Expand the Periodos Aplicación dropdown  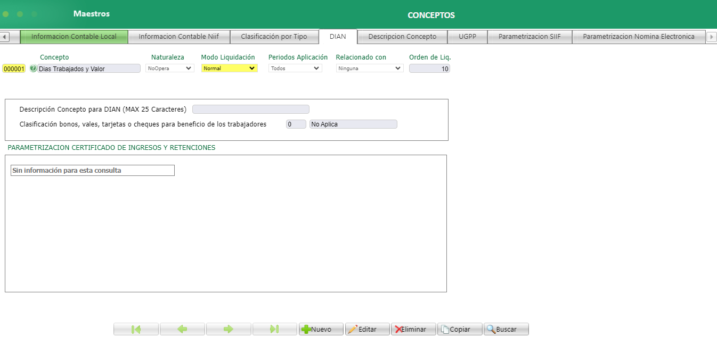(295, 68)
